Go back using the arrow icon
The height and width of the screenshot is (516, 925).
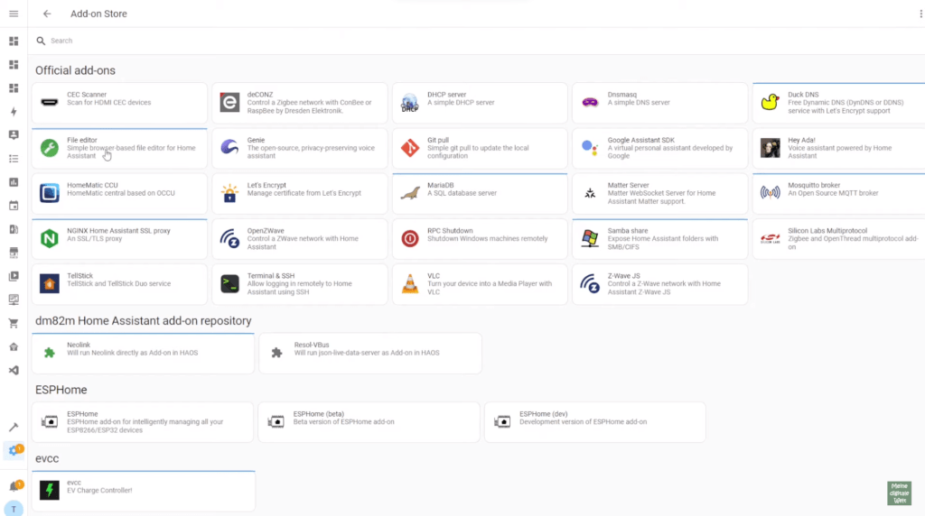47,14
